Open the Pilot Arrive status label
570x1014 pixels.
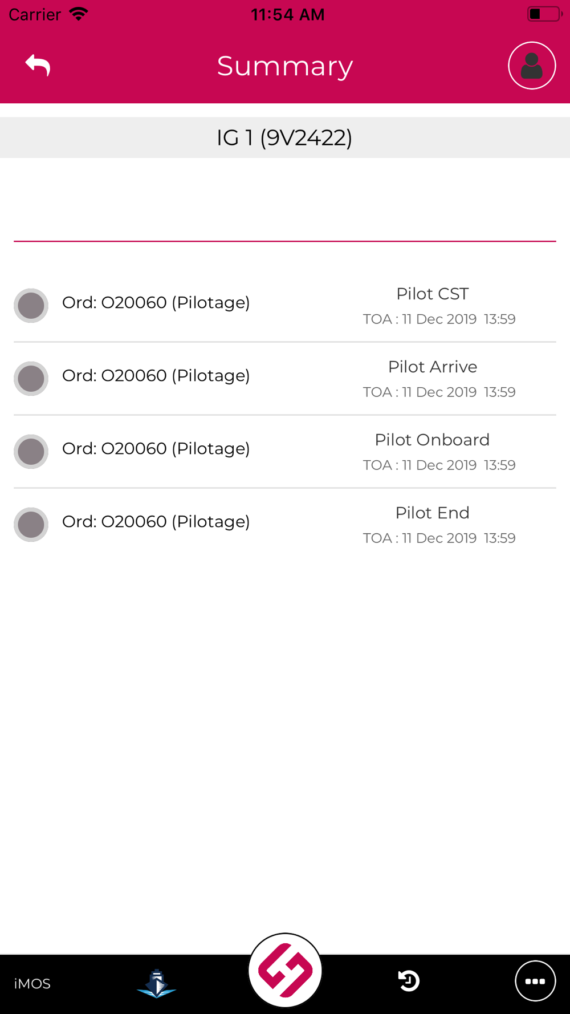[432, 367]
